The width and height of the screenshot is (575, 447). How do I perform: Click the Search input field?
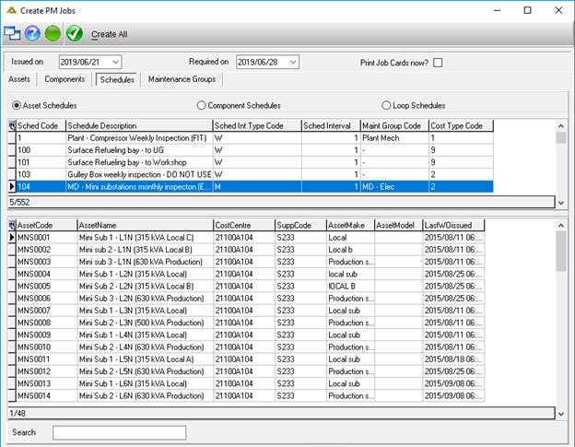pyautogui.click(x=119, y=432)
